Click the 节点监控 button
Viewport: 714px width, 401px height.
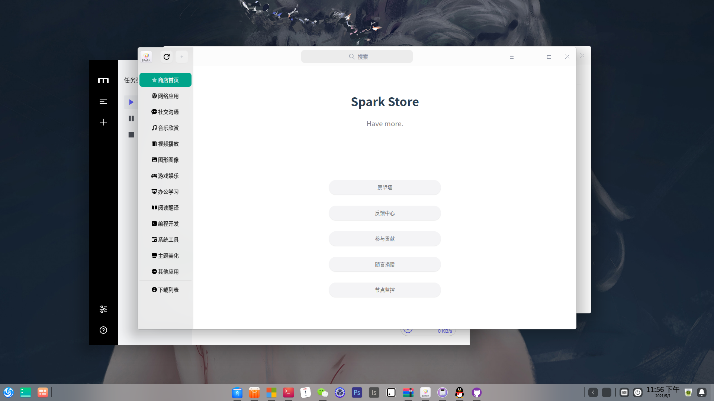point(385,290)
